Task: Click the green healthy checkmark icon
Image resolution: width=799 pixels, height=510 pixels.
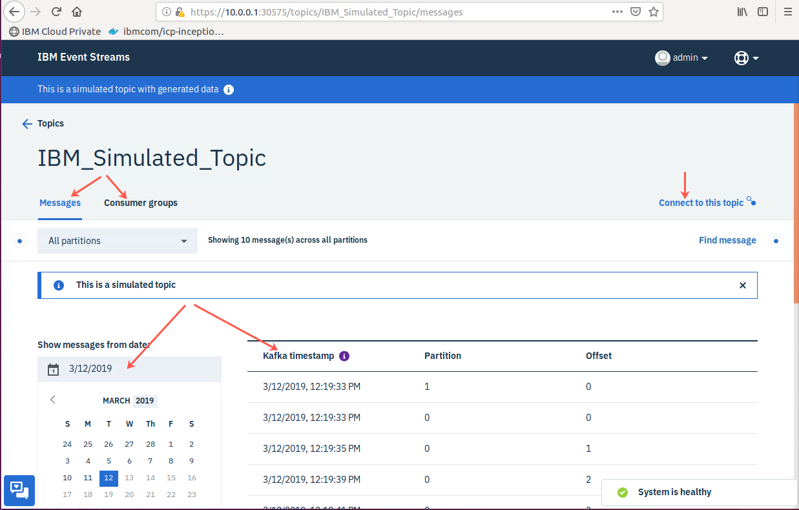Action: coord(623,492)
